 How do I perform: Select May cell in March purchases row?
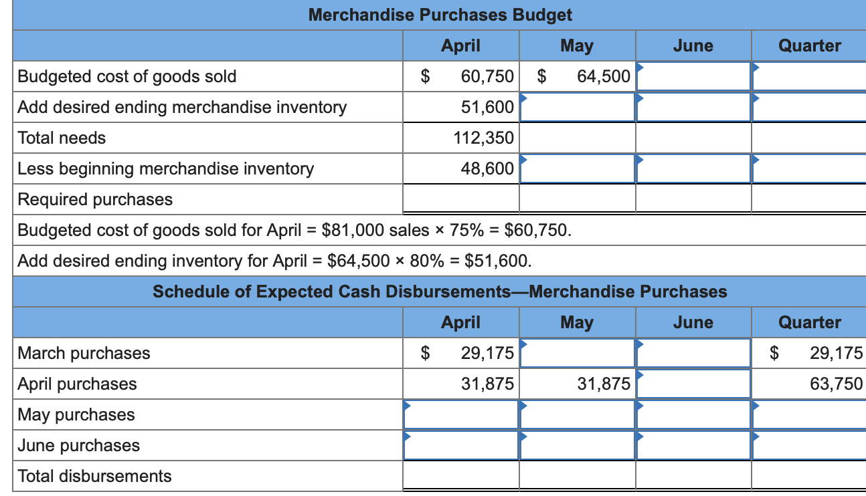[x=577, y=353]
